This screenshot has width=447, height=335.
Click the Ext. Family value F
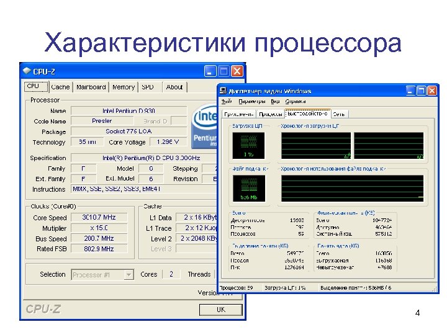(84, 179)
